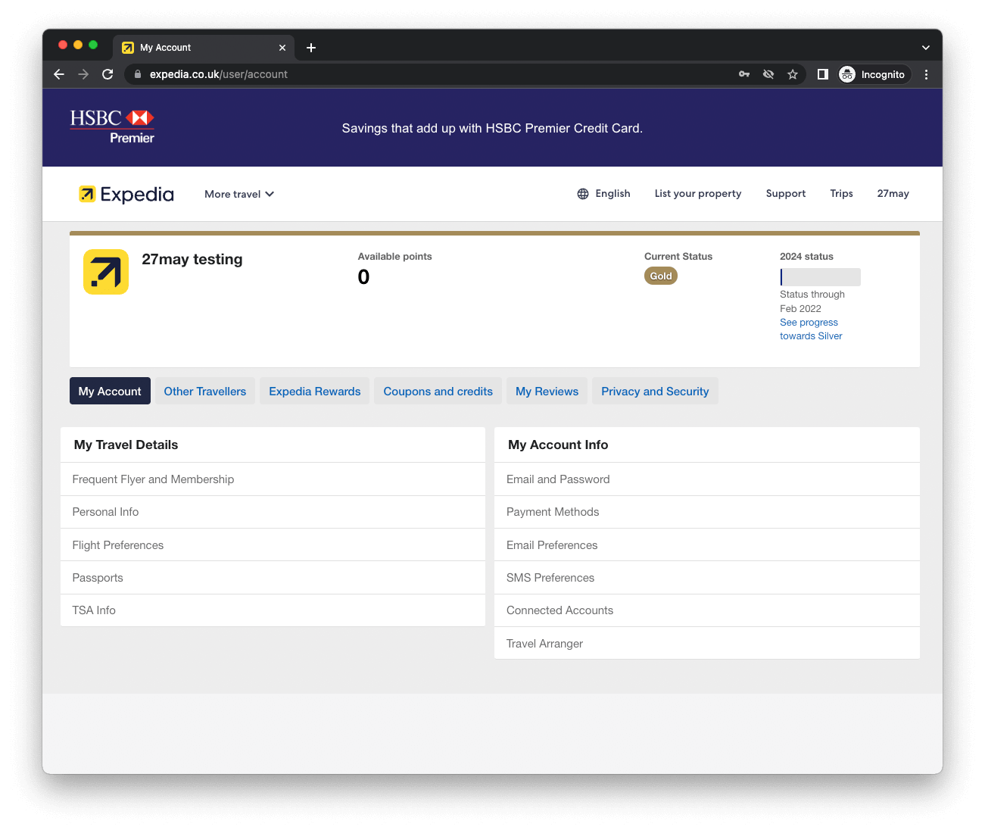Open Connected Accounts
This screenshot has height=830, width=985.
tap(707, 610)
